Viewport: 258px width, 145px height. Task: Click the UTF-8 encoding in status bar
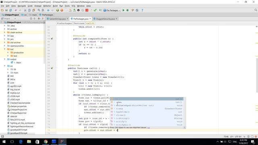tap(238, 137)
